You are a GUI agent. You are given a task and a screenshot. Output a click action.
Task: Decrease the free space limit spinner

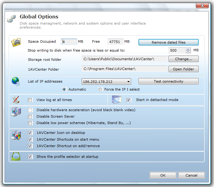coord(188,52)
